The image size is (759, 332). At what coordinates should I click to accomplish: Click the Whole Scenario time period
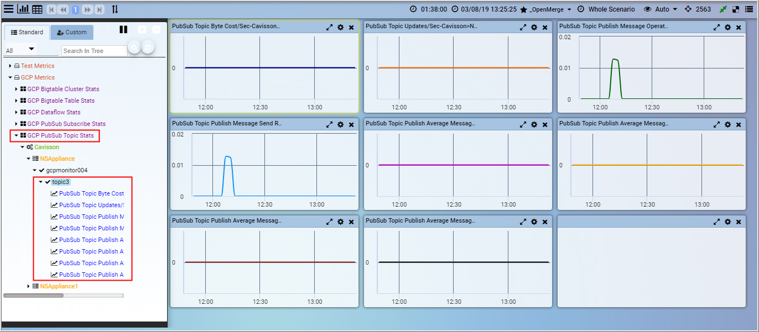[x=611, y=9]
